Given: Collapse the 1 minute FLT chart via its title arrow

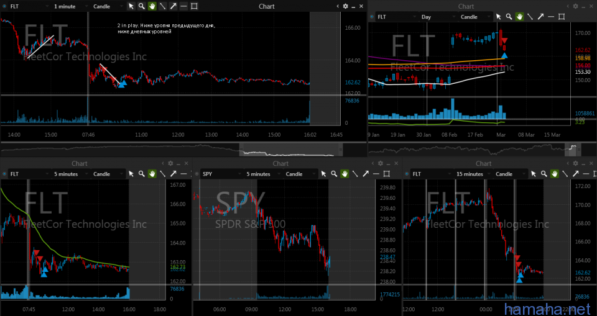Looking at the screenshot, I should click(338, 6).
